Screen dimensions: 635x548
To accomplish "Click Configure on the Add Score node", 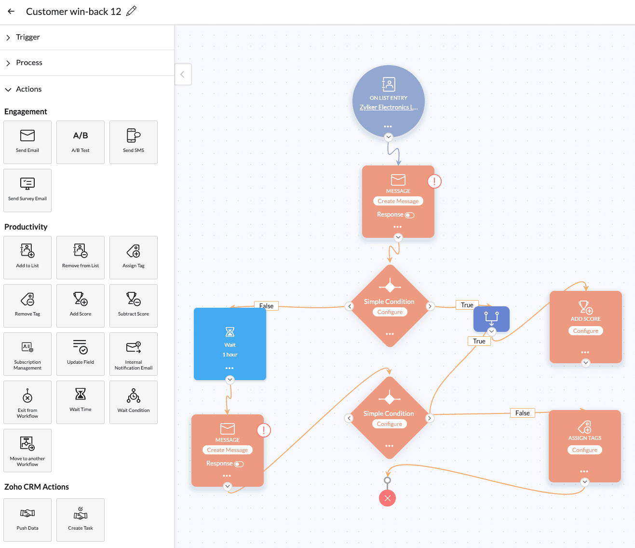I will [x=586, y=331].
